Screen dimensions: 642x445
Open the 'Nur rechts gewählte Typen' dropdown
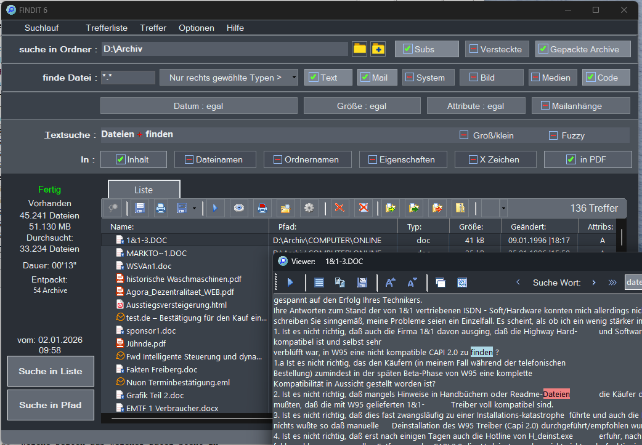(x=229, y=78)
